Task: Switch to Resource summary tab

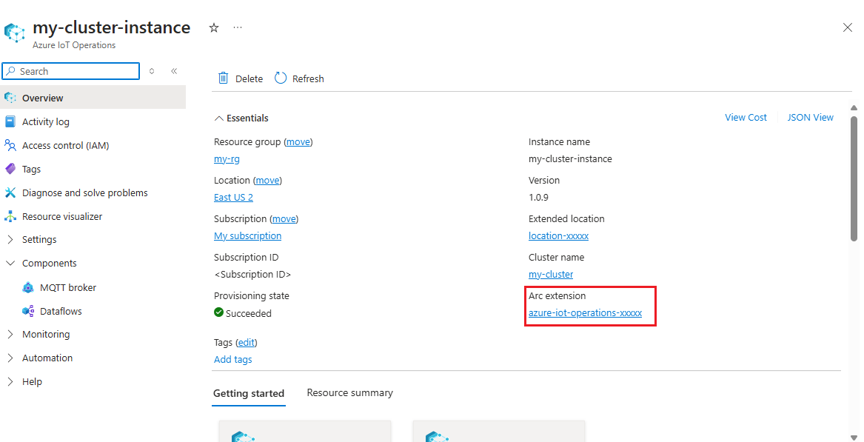Action: click(x=349, y=392)
